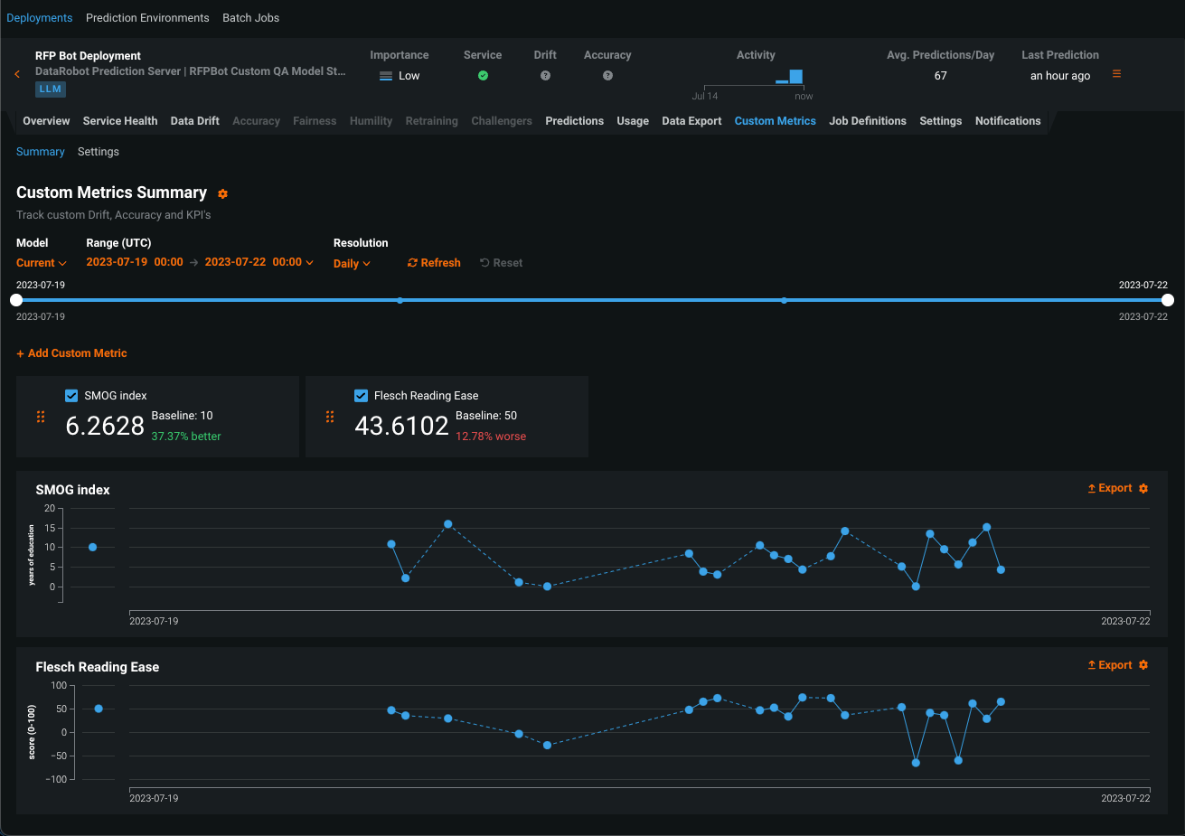The width and height of the screenshot is (1185, 836).
Task: Click gear icon next to Custom Metrics Summary
Action: [x=222, y=193]
